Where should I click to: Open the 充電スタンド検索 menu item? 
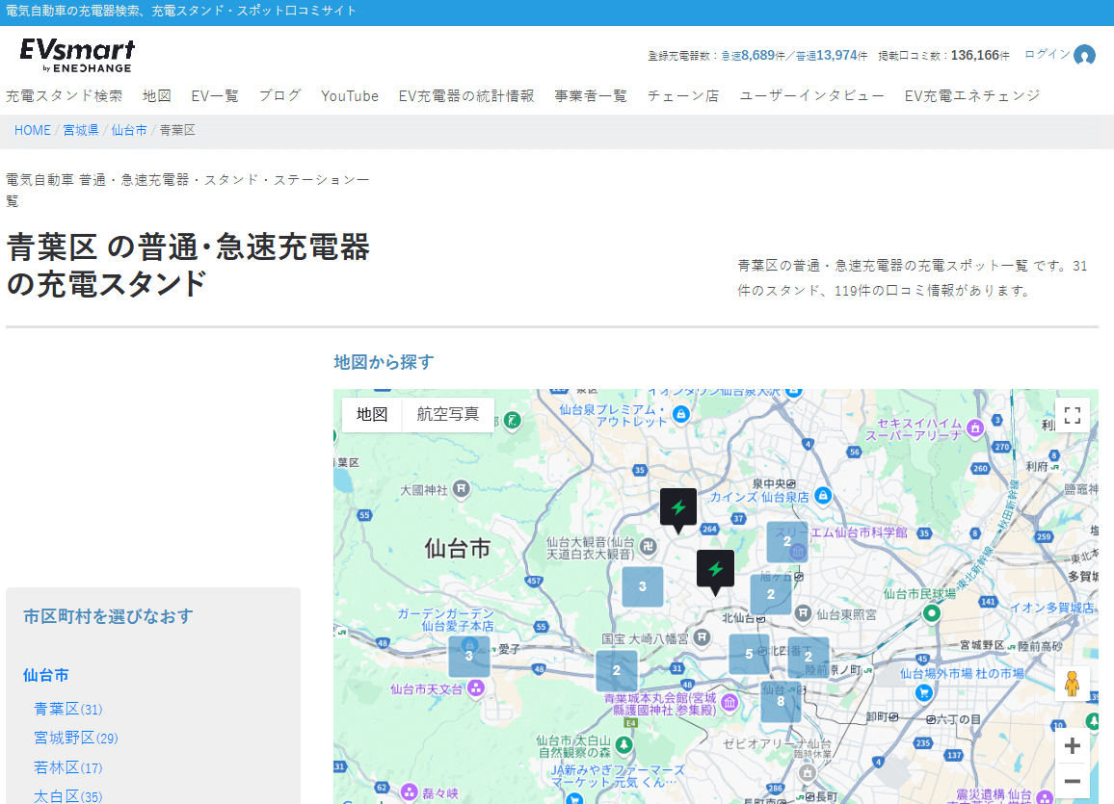tap(65, 96)
